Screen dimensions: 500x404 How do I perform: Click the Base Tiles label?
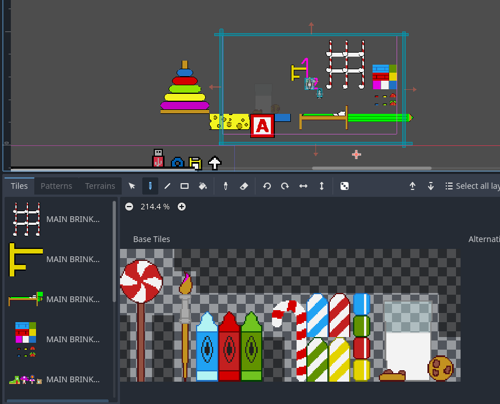(x=151, y=239)
